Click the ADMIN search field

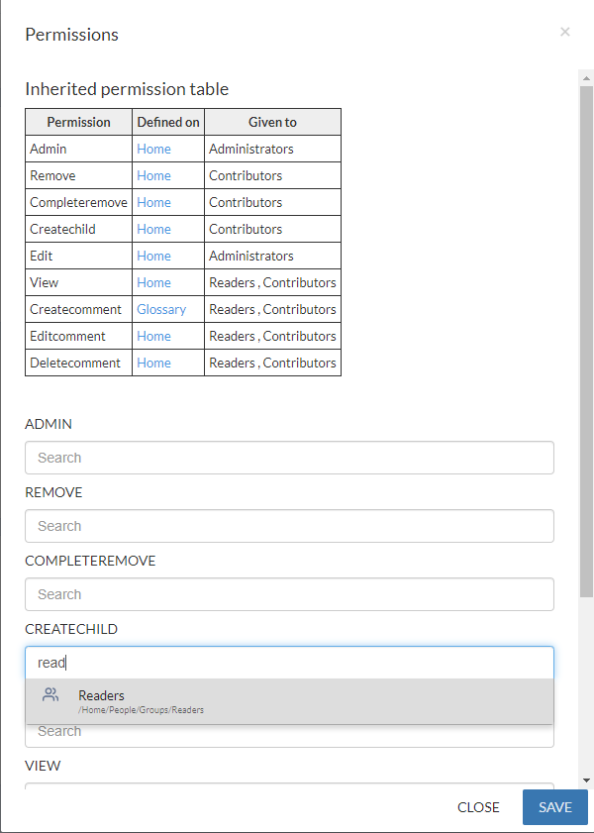(x=289, y=458)
